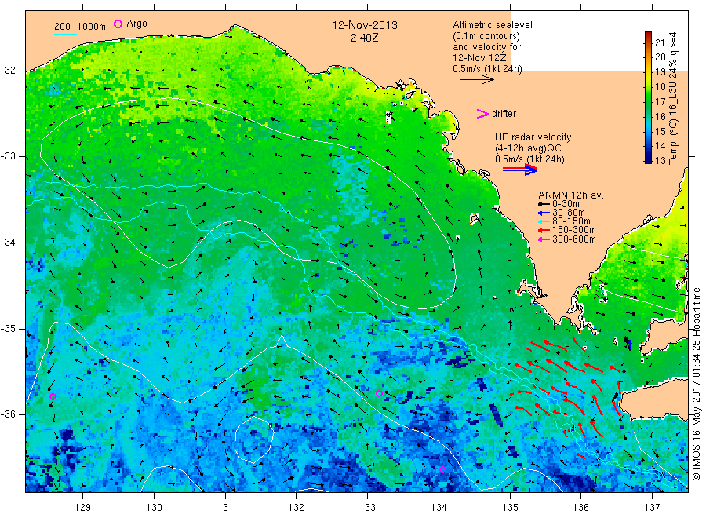This screenshot has width=706, height=518.
Task: Select the cyan 80-150m ANMN arrow
Action: click(544, 221)
